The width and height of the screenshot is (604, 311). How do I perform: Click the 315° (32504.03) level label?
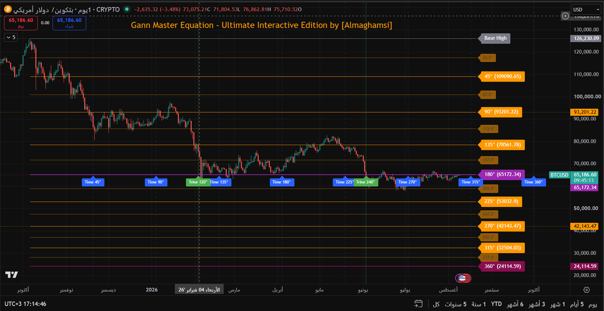click(x=502, y=248)
